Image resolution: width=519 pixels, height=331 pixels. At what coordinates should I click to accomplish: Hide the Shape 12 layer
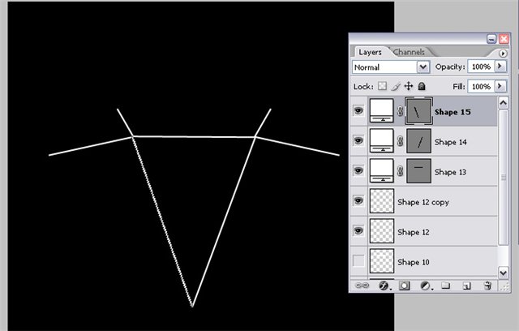pyautogui.click(x=358, y=230)
